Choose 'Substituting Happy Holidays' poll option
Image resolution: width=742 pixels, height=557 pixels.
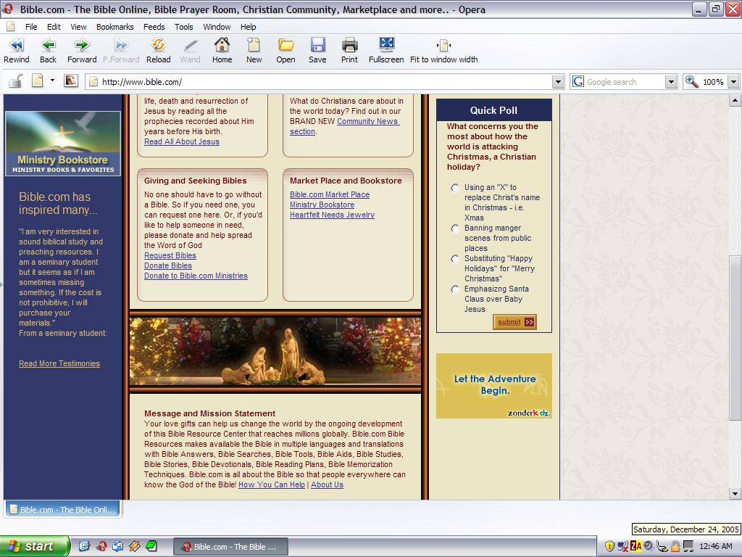[x=455, y=259]
